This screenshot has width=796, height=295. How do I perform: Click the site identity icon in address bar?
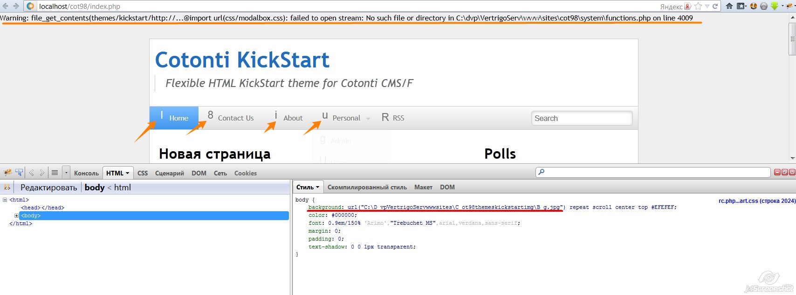(31, 7)
